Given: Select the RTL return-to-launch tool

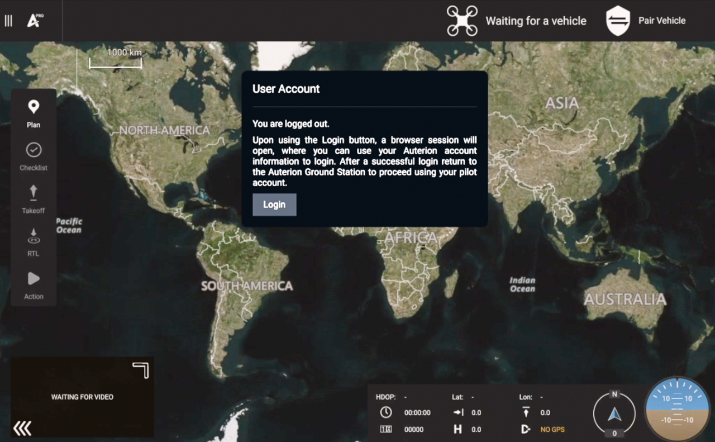Looking at the screenshot, I should click(34, 243).
